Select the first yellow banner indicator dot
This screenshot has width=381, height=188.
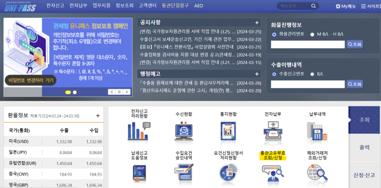(x=69, y=92)
